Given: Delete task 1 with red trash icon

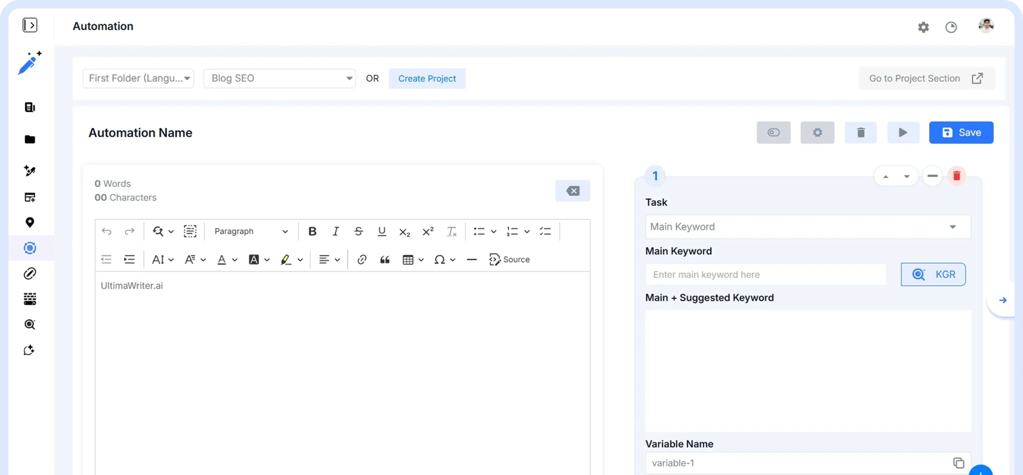Looking at the screenshot, I should click(x=956, y=176).
